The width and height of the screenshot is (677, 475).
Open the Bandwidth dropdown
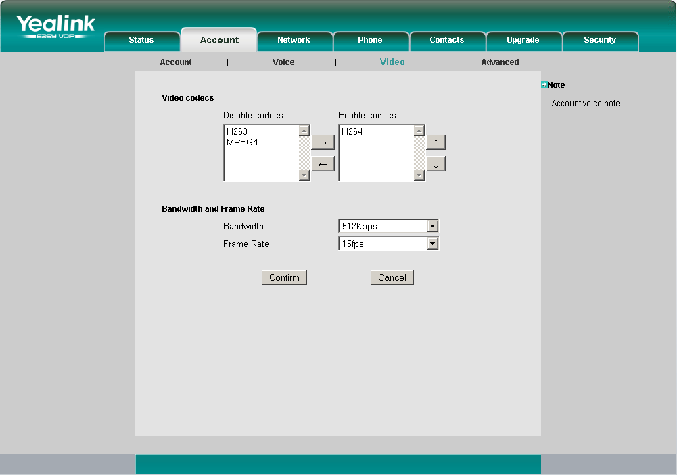click(388, 227)
